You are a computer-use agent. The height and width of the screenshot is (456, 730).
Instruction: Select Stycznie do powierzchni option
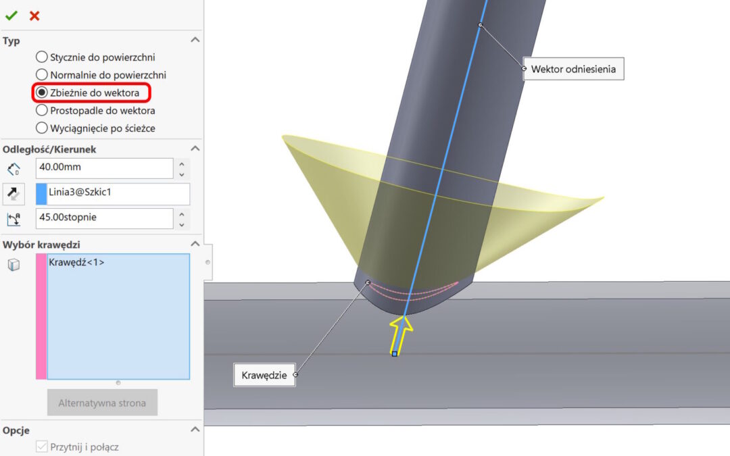coord(42,57)
